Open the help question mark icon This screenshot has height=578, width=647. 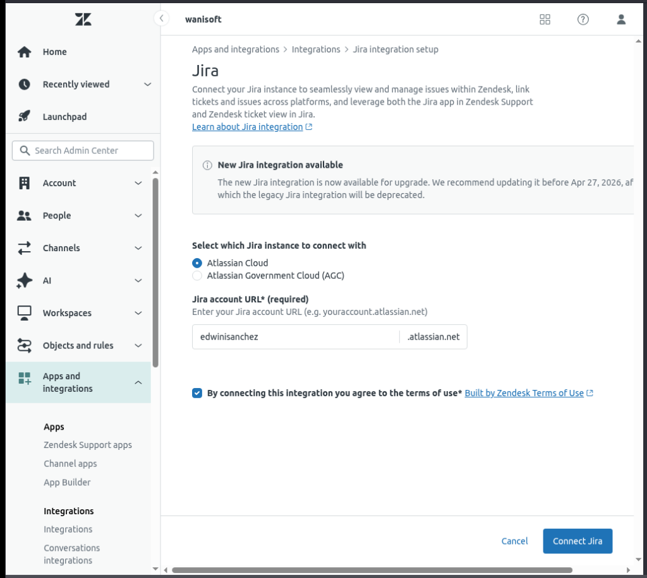point(583,20)
